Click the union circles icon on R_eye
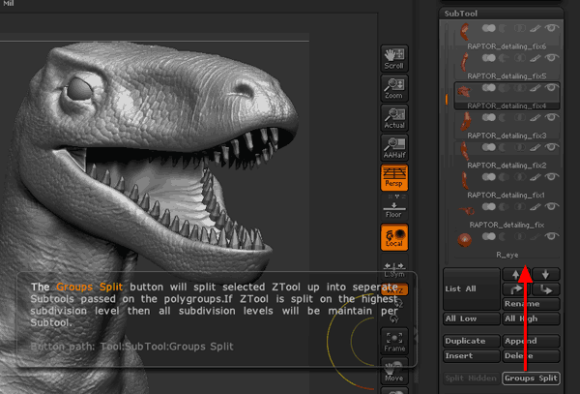580x394 pixels. coord(488,236)
